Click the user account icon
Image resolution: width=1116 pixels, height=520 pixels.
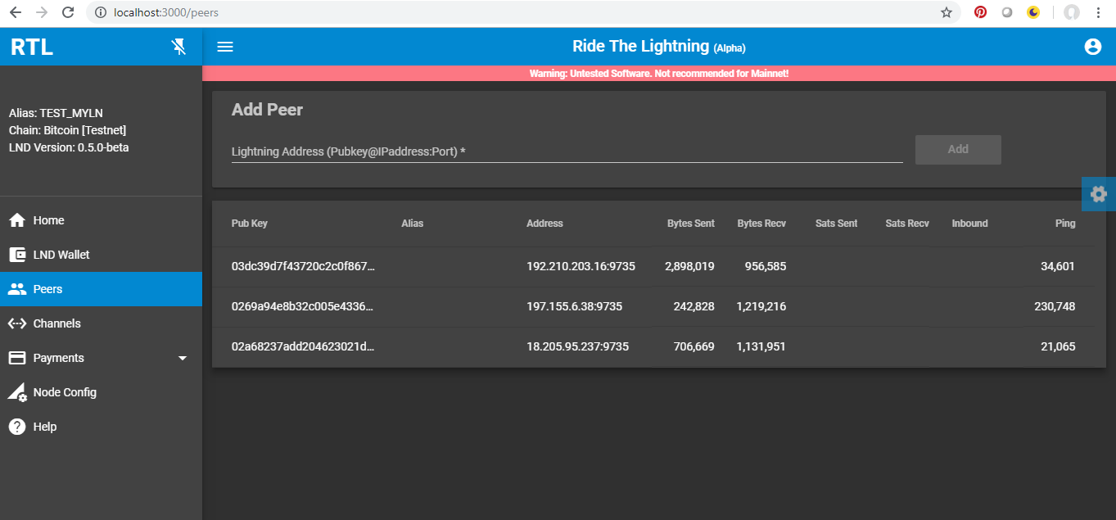(x=1092, y=47)
